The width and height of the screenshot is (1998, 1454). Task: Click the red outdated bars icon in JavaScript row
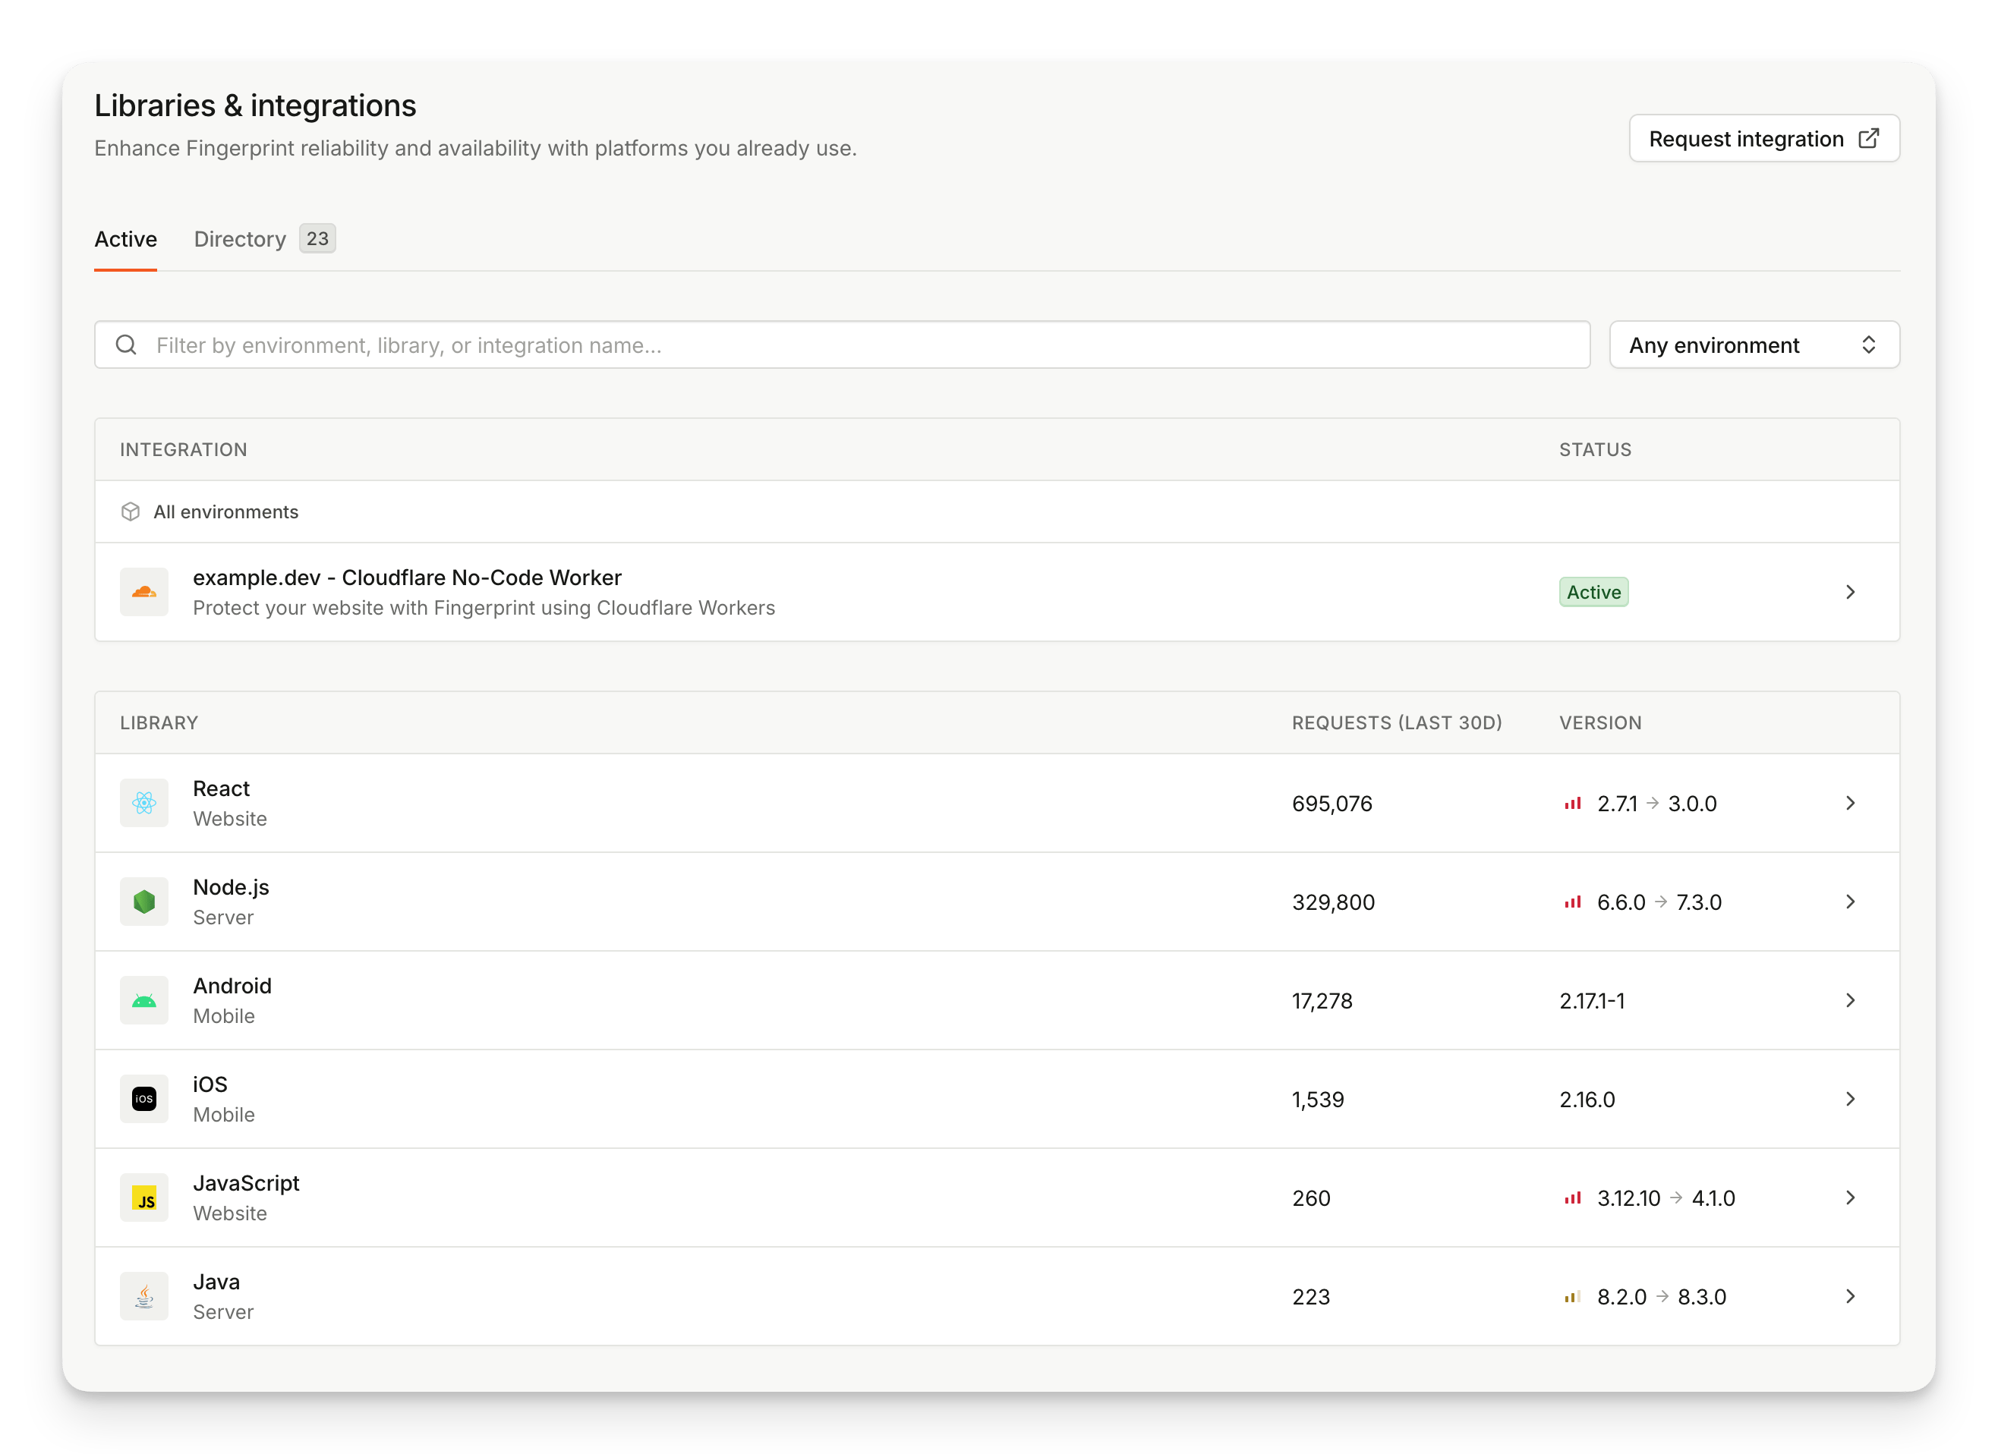1572,1198
